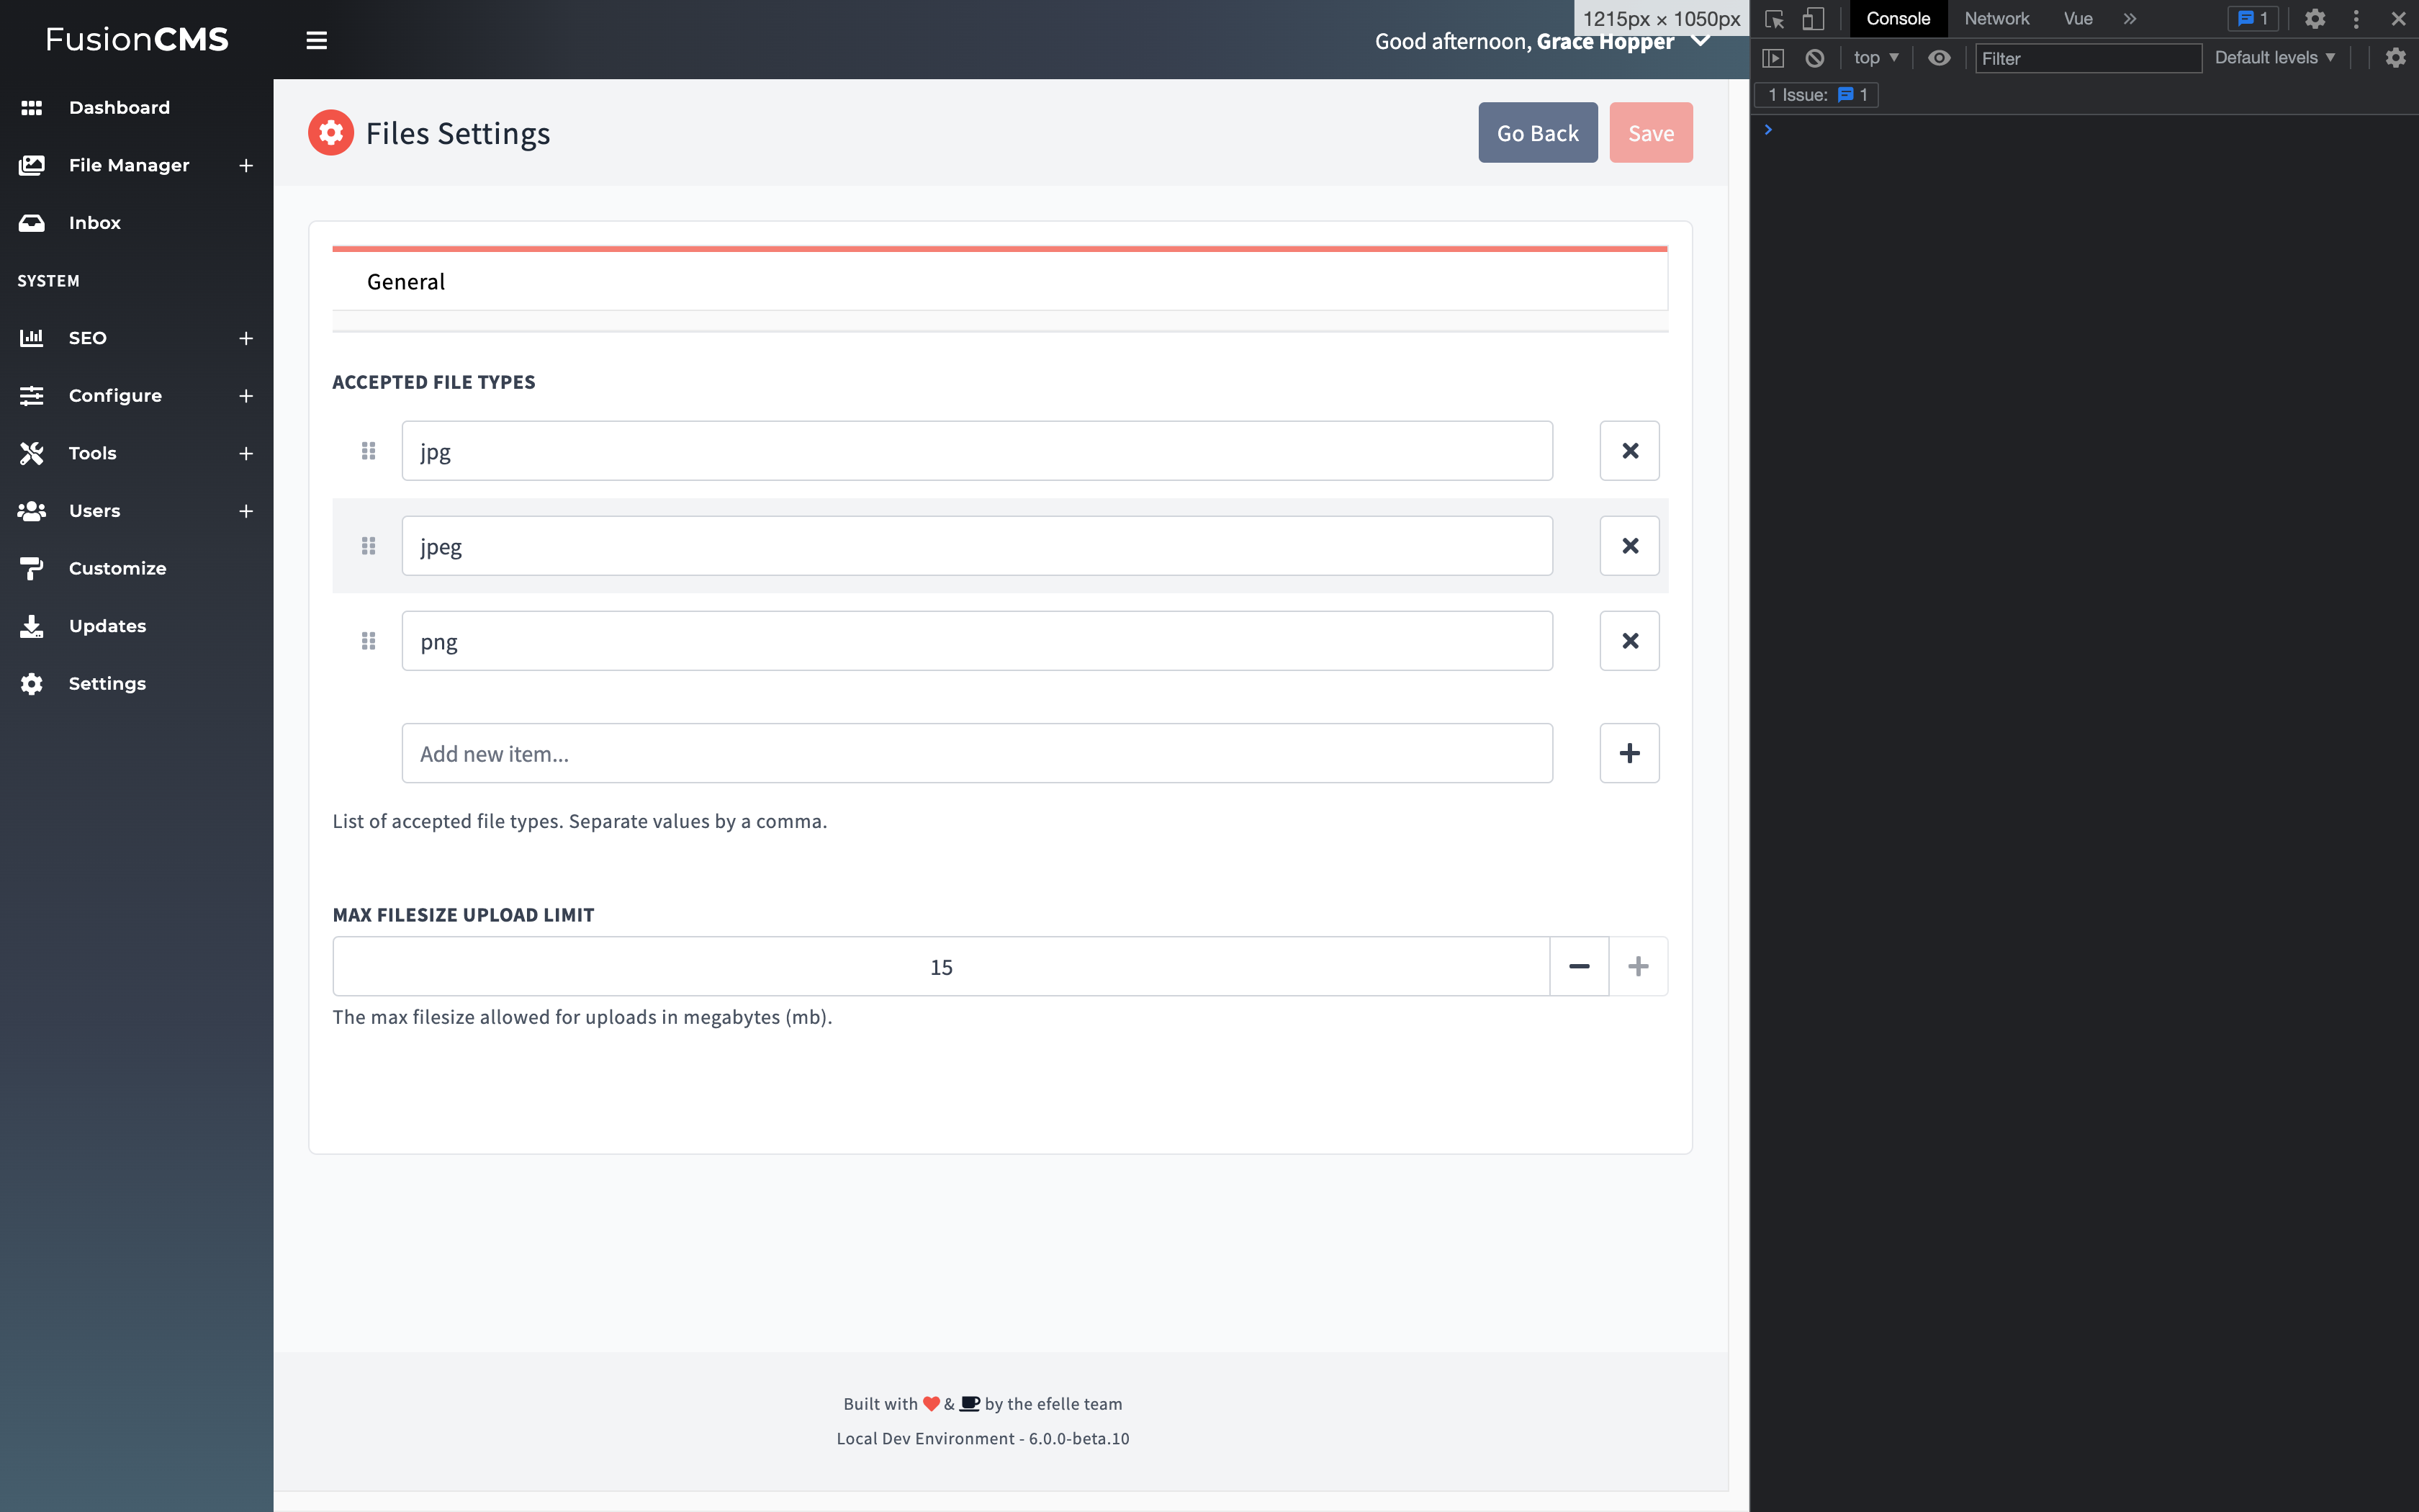This screenshot has height=1512, width=2419.
Task: Toggle the DevTools device toolbar icon
Action: pyautogui.click(x=1812, y=19)
